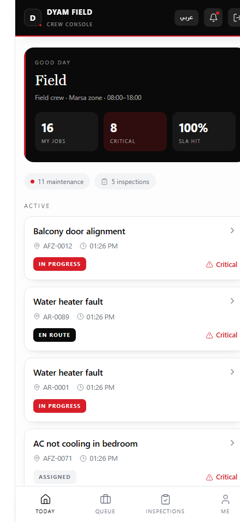Open Inspections clipboard tab
The height and width of the screenshot is (522, 240).
point(165,504)
